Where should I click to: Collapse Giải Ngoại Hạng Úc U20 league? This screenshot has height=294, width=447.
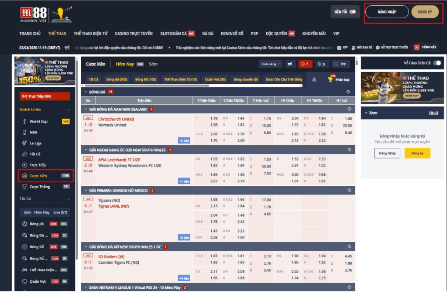[86, 150]
